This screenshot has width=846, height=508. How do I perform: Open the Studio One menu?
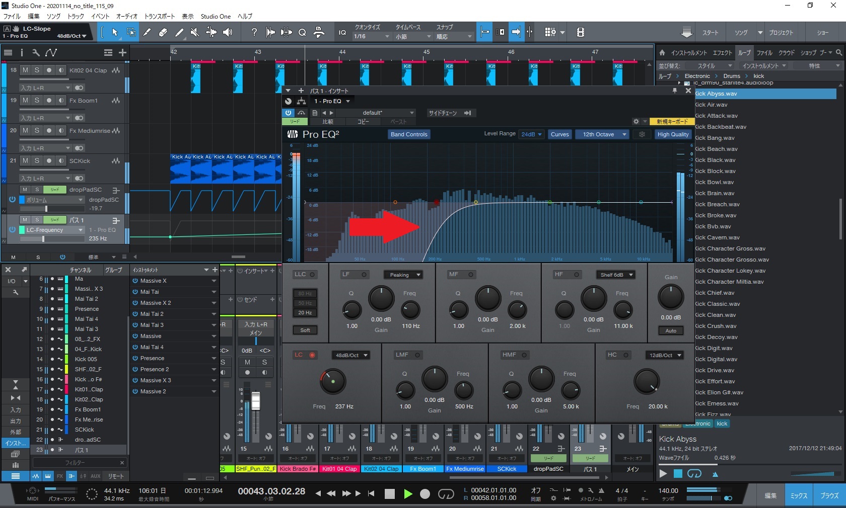pyautogui.click(x=216, y=16)
